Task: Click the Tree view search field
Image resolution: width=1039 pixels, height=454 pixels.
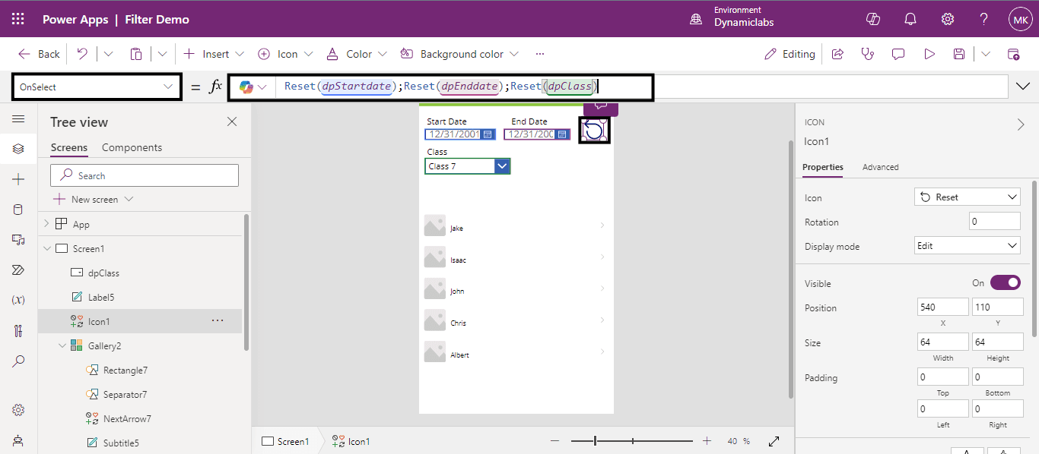Action: pos(145,175)
